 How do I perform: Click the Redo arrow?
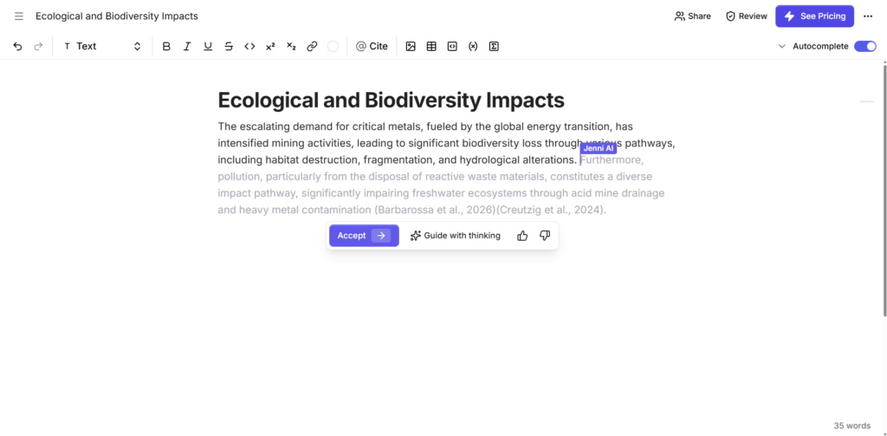coord(38,47)
